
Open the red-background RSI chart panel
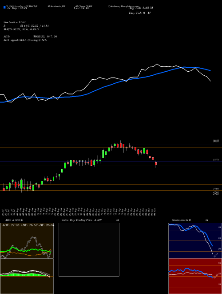point(195,276)
